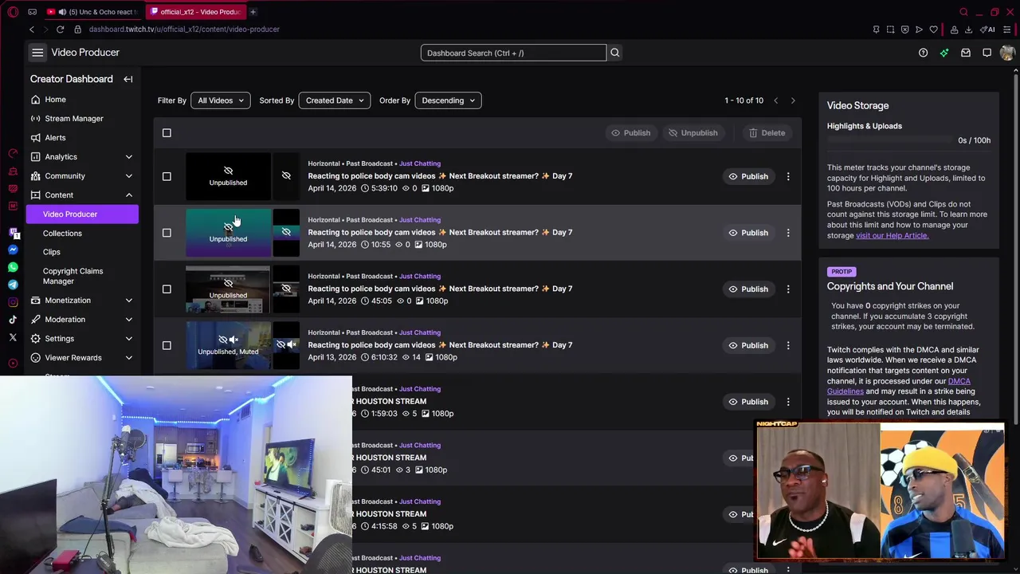Open the thumbnail of the Unpublished, Muted video
This screenshot has width=1020, height=574.
pyautogui.click(x=228, y=345)
